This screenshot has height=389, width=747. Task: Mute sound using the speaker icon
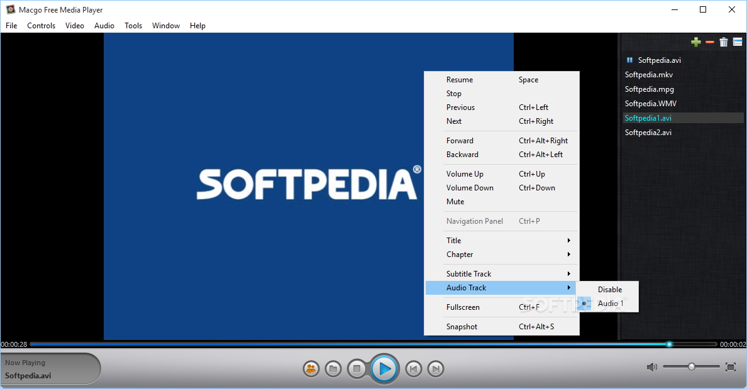[651, 366]
